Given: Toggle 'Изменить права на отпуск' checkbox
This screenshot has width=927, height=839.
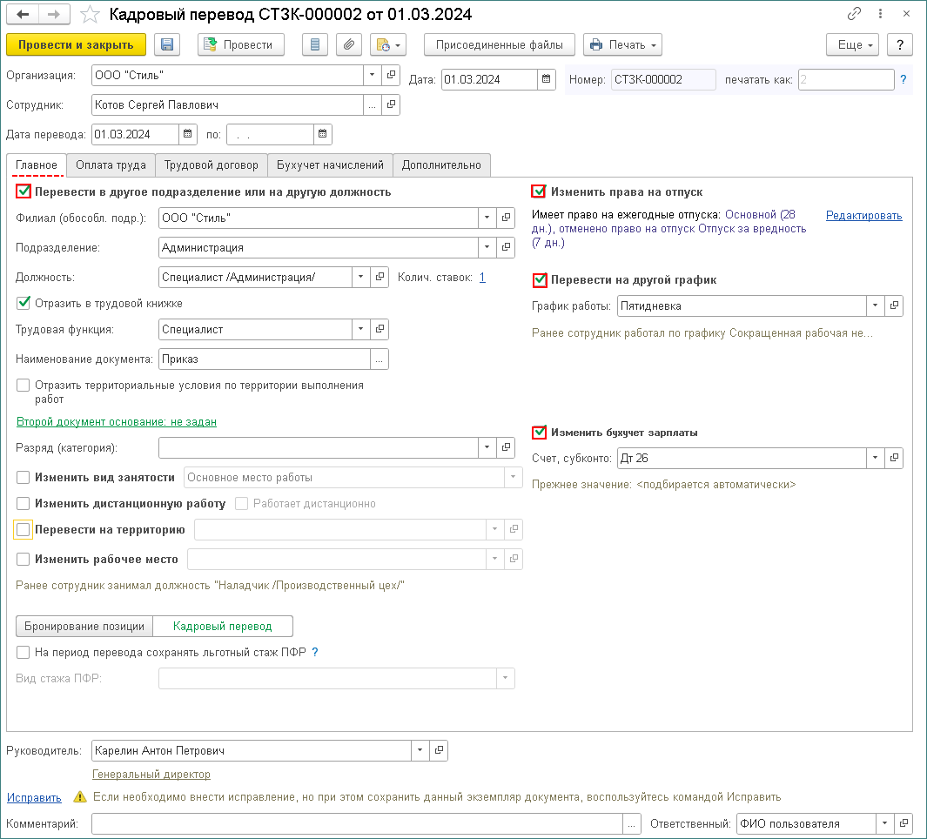Looking at the screenshot, I should pos(539,191).
